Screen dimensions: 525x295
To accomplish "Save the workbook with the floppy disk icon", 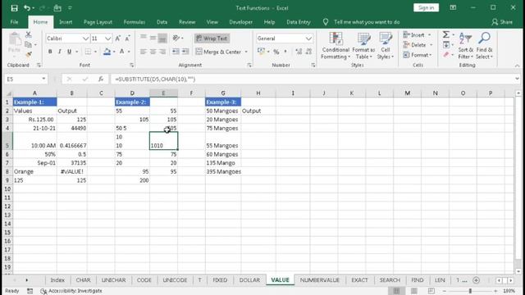I will pyautogui.click(x=14, y=8).
